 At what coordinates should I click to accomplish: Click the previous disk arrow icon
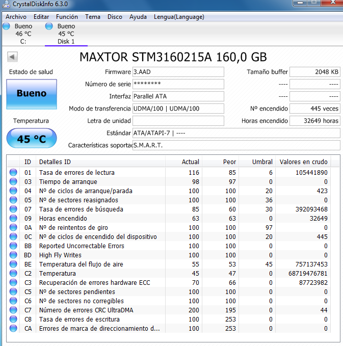tap(13, 56)
